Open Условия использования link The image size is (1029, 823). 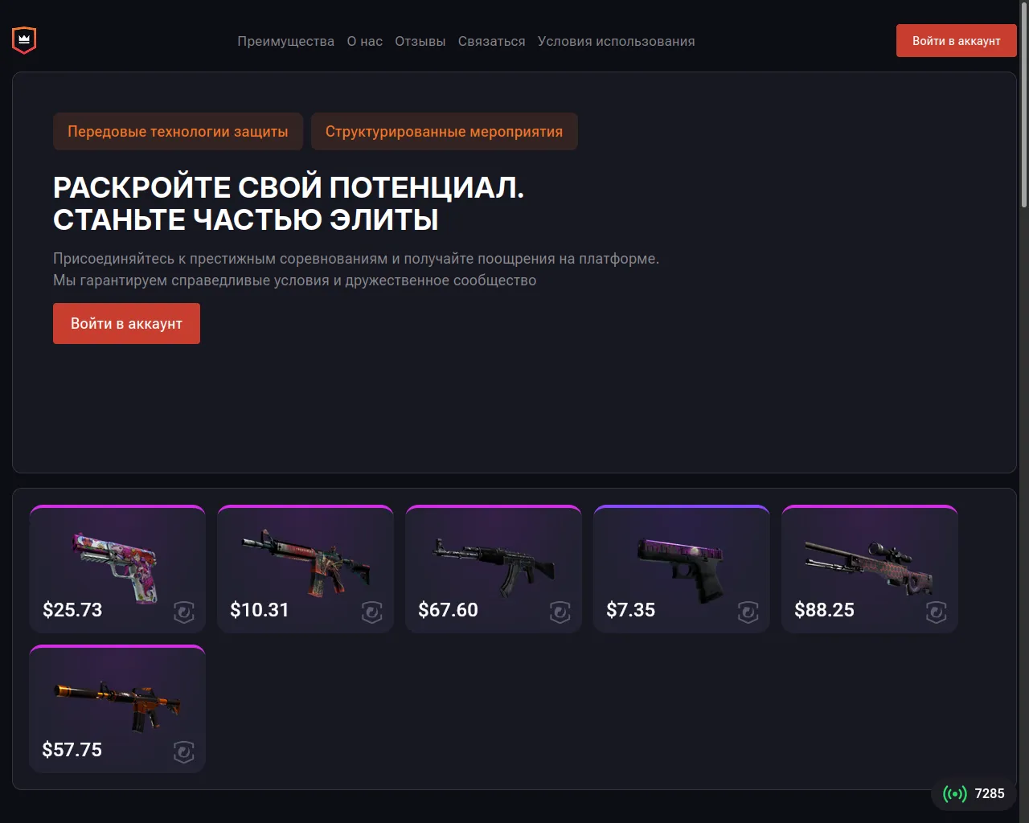(x=617, y=41)
